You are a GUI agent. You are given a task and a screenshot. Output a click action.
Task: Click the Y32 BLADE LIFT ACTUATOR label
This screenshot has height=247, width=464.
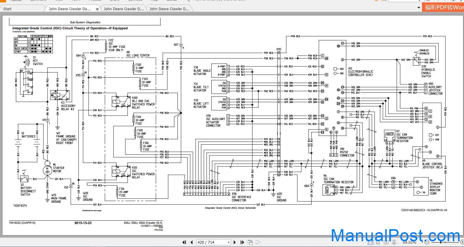tap(201, 104)
